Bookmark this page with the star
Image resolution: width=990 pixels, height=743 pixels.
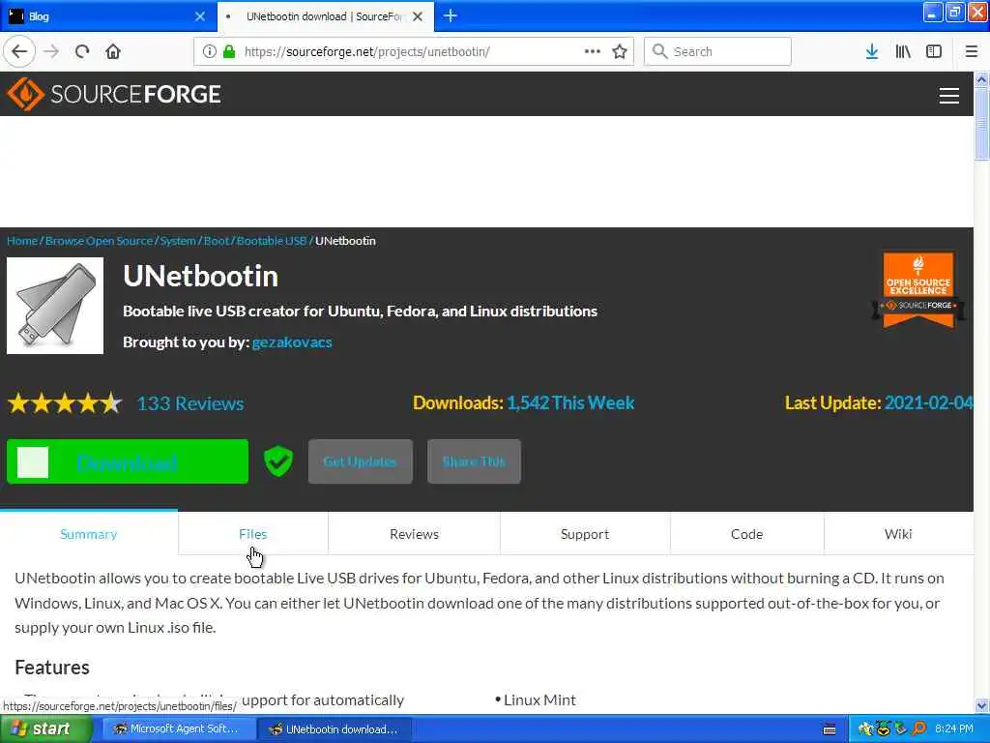tap(620, 51)
